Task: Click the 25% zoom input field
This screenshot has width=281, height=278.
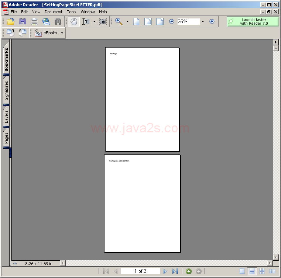Action: (188, 21)
